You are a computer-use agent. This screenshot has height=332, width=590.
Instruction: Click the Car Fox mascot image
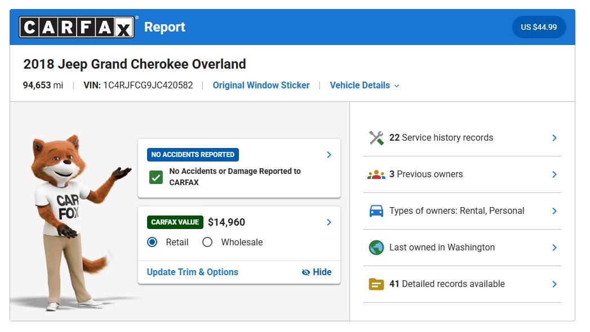click(x=70, y=219)
